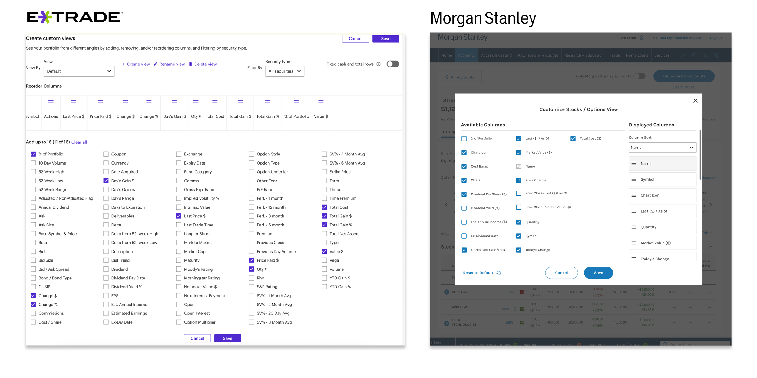Click drag handle on Quantity displayed column
Screen dimensions: 757x378
634,227
